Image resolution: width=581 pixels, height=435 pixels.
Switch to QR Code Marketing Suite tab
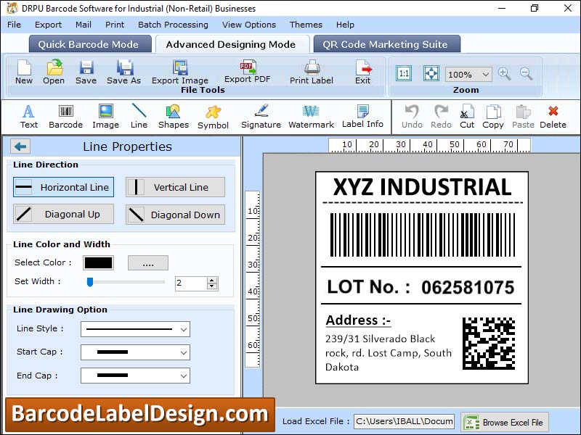[x=386, y=43]
